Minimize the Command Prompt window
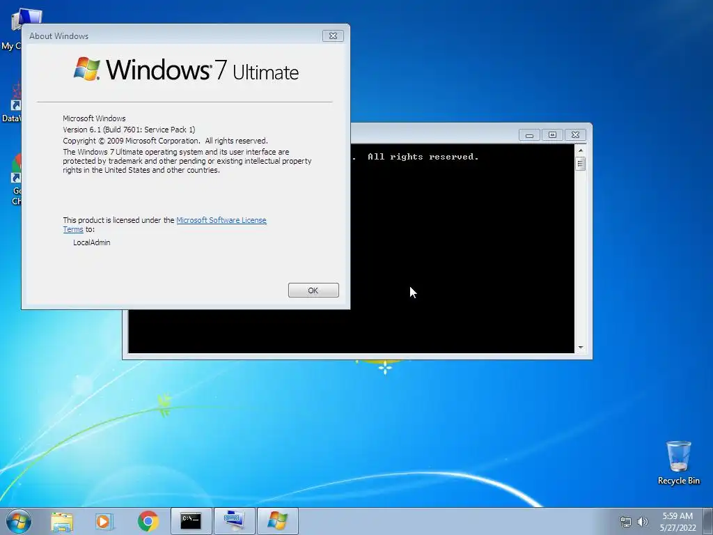Image resolution: width=713 pixels, height=535 pixels. click(529, 135)
